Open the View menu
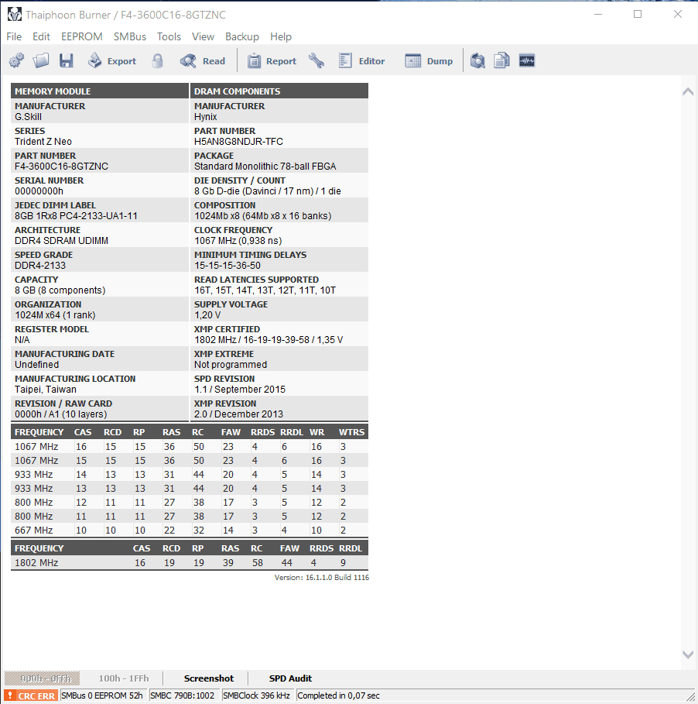Viewport: 698px width, 704px height. (203, 36)
